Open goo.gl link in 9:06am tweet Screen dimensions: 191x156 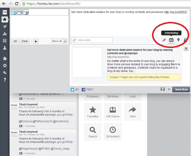65,115
